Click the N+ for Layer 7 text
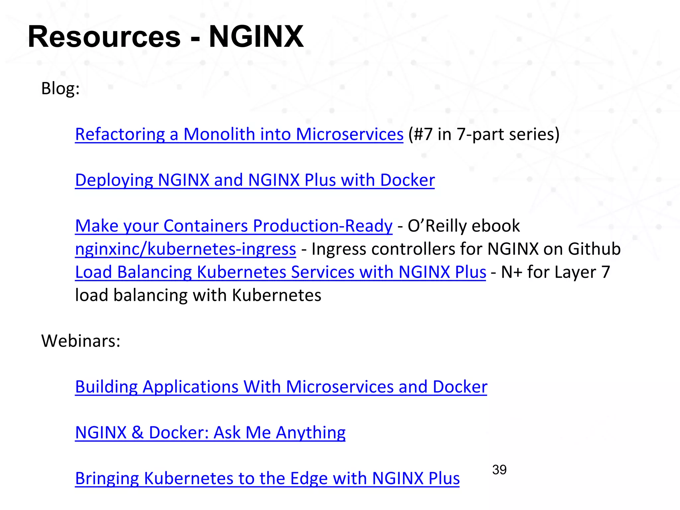Viewport: 680px width, 510px height. click(555, 272)
